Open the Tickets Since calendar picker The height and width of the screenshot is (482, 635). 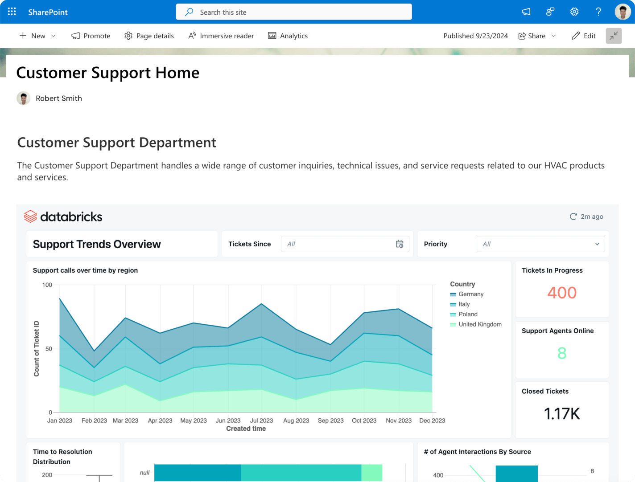click(400, 244)
